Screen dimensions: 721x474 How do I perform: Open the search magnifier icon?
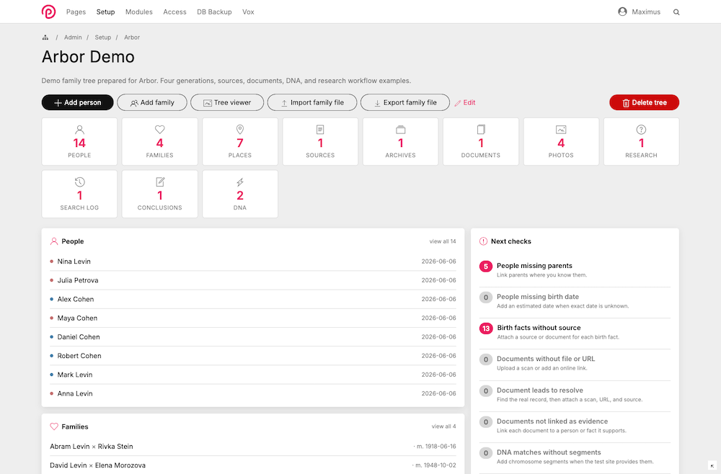pos(676,12)
